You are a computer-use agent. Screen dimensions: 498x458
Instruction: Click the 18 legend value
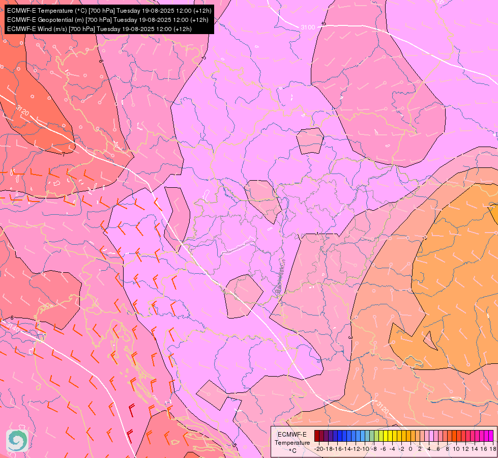tap(492, 449)
